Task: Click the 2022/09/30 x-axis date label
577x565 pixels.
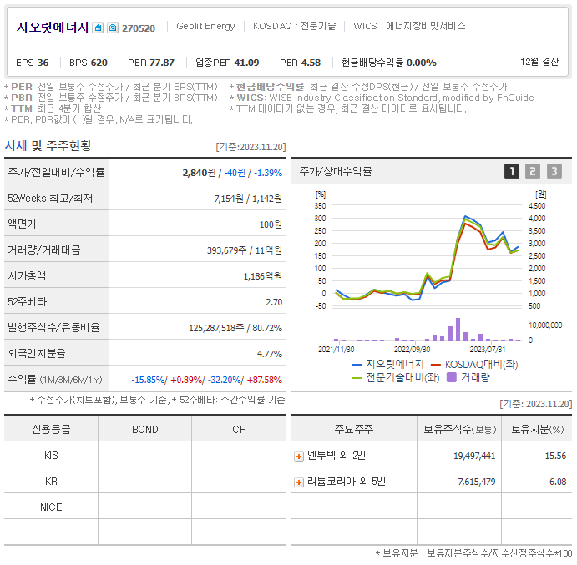Action: [x=412, y=350]
